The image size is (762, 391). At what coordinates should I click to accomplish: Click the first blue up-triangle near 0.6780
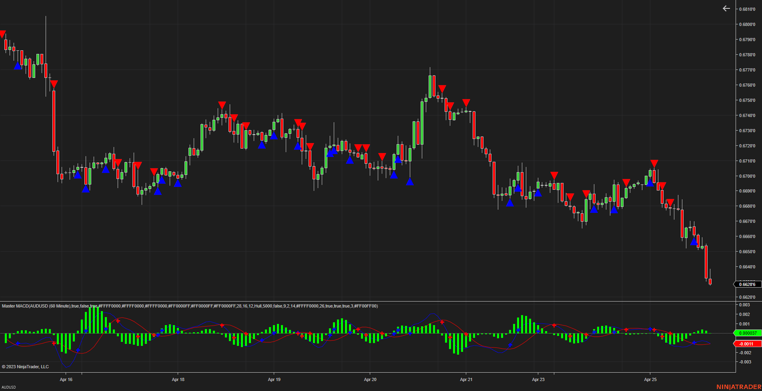(x=18, y=65)
